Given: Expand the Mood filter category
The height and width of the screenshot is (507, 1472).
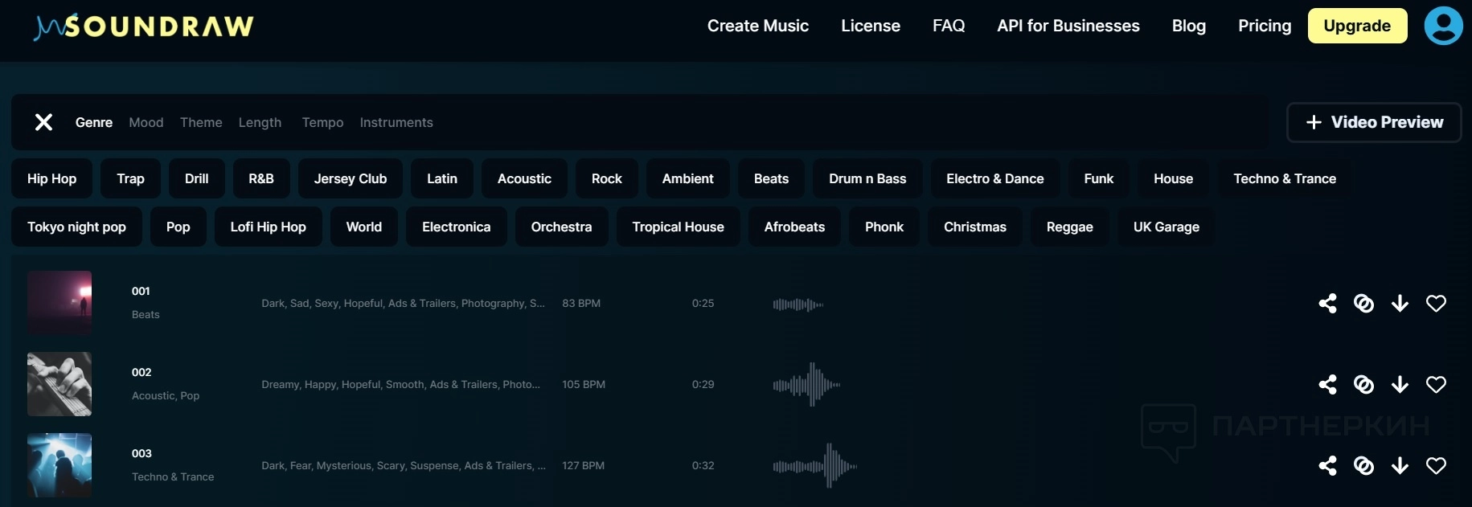Looking at the screenshot, I should click(146, 122).
